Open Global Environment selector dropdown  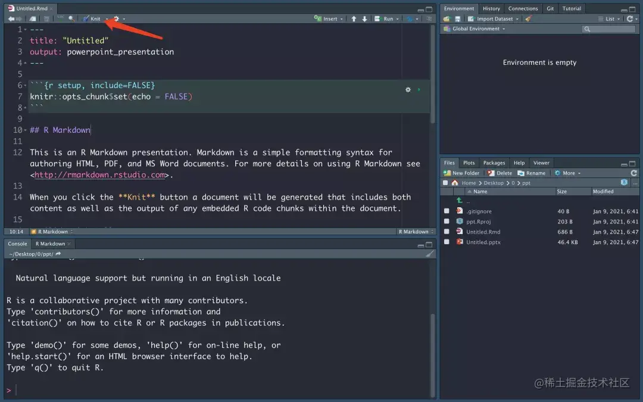(475, 29)
